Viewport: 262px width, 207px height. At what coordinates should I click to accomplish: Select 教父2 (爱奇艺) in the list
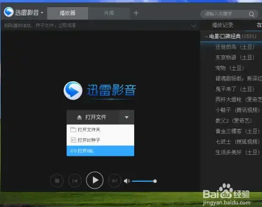click(x=234, y=120)
